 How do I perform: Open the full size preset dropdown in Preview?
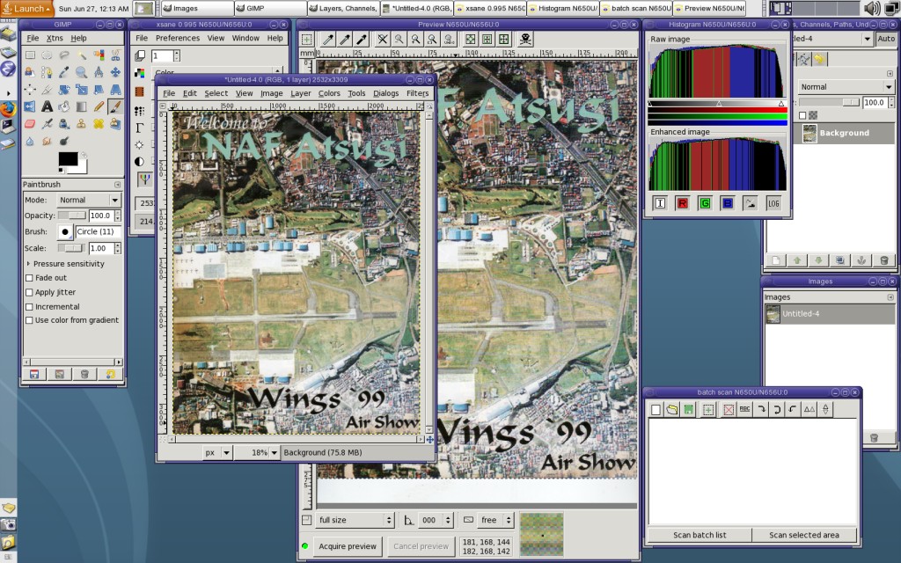355,520
